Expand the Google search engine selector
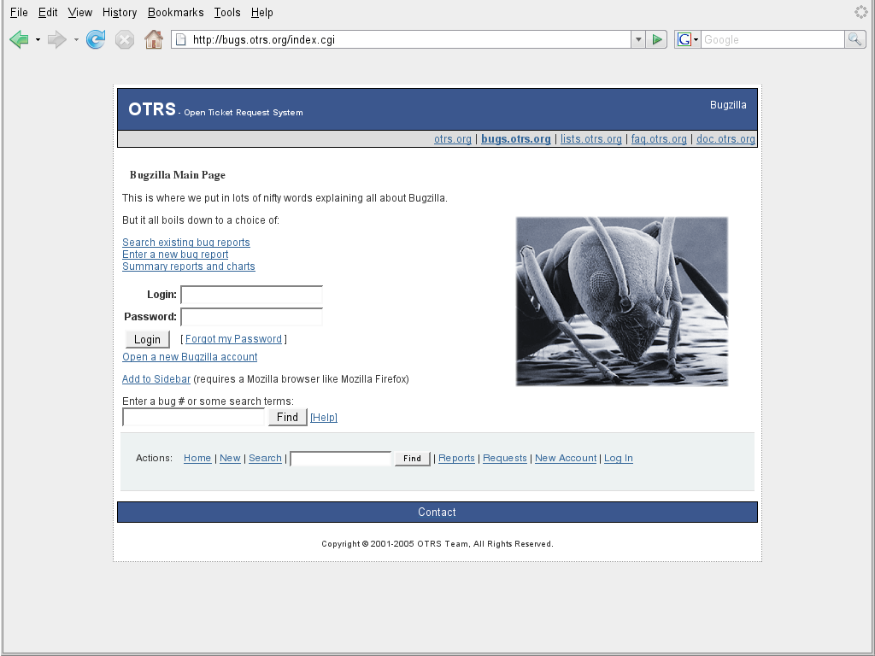Image resolution: width=875 pixels, height=656 pixels. point(687,39)
